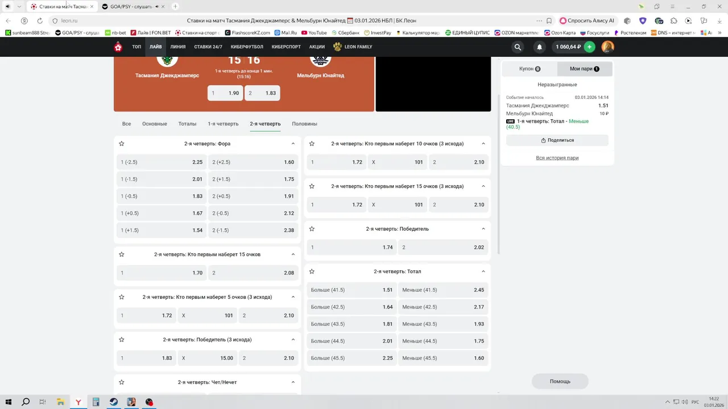Star the '2-я четверть: Чет/Нечет' market
The height and width of the screenshot is (409, 728).
[122, 382]
